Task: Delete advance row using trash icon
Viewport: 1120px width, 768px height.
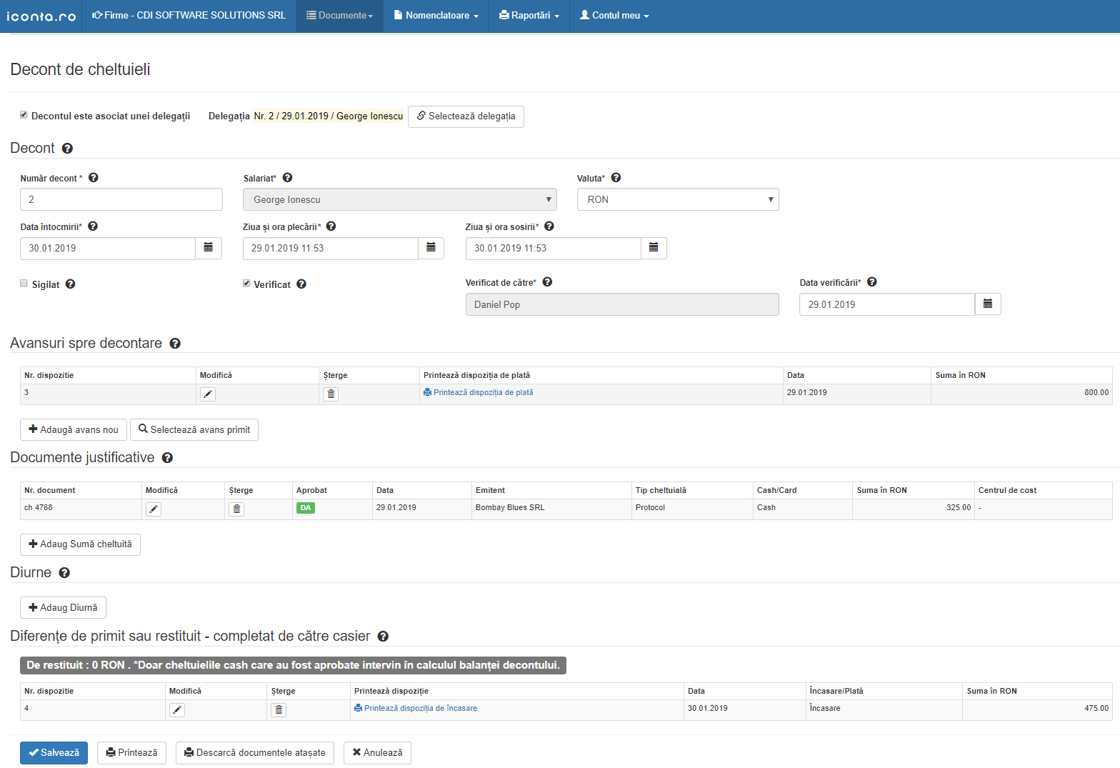Action: pos(331,394)
